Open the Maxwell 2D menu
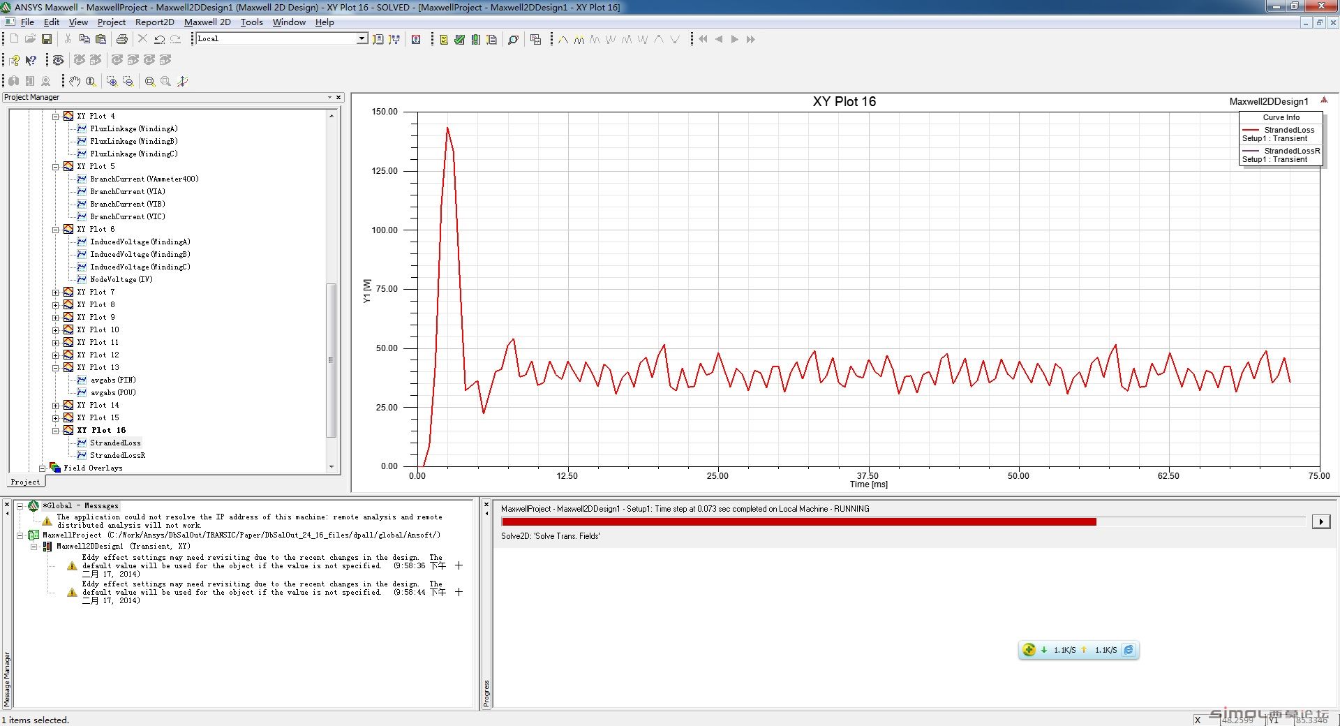This screenshot has width=1340, height=726. (x=207, y=22)
